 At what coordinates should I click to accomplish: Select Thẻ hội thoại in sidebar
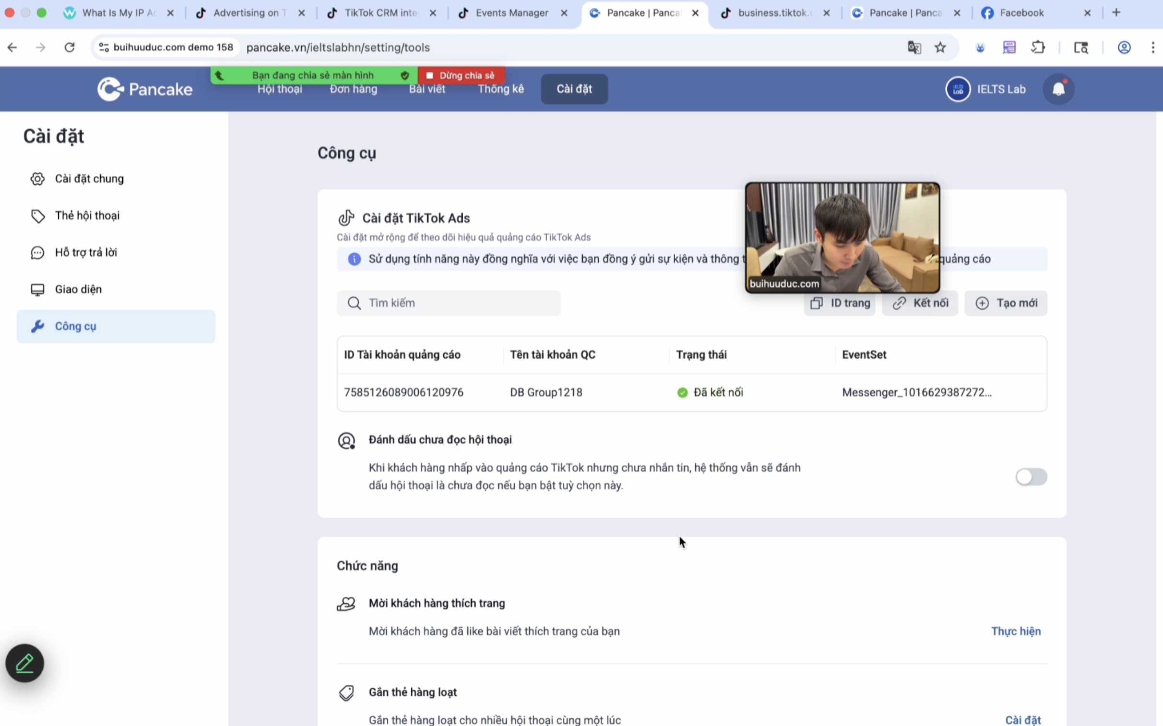tap(87, 216)
